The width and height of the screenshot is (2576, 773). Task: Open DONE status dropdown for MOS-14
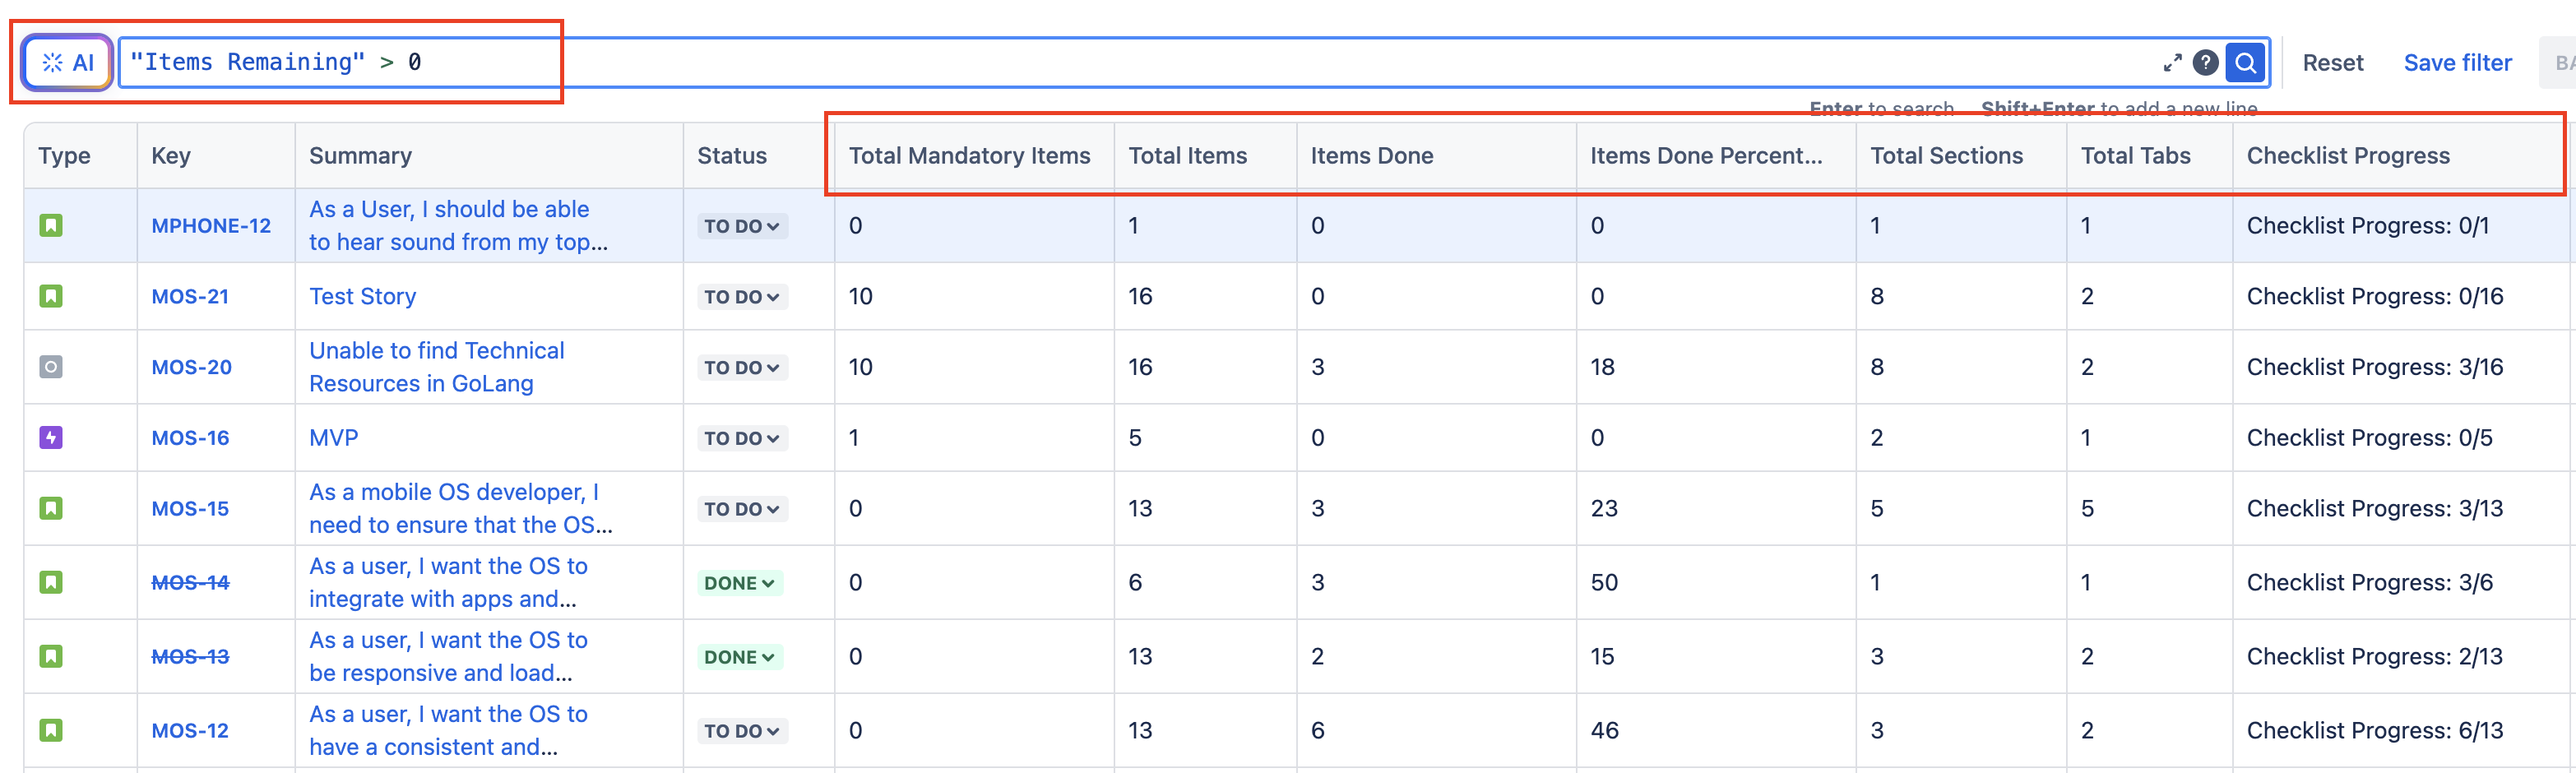739,583
